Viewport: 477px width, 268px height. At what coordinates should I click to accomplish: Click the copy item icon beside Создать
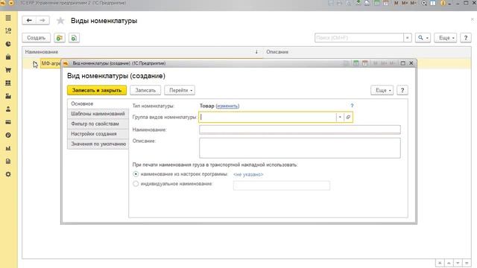coord(74,38)
